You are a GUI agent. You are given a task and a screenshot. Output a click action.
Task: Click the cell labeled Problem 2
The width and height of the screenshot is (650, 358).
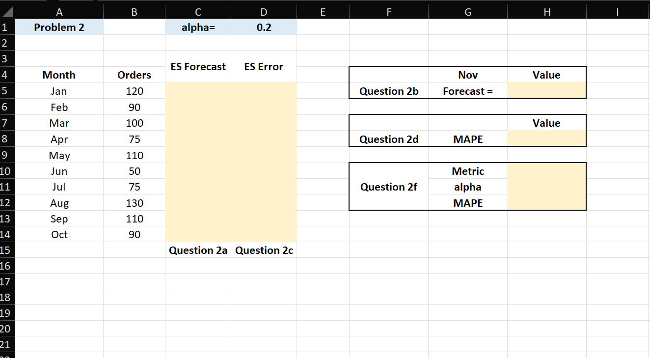point(59,27)
